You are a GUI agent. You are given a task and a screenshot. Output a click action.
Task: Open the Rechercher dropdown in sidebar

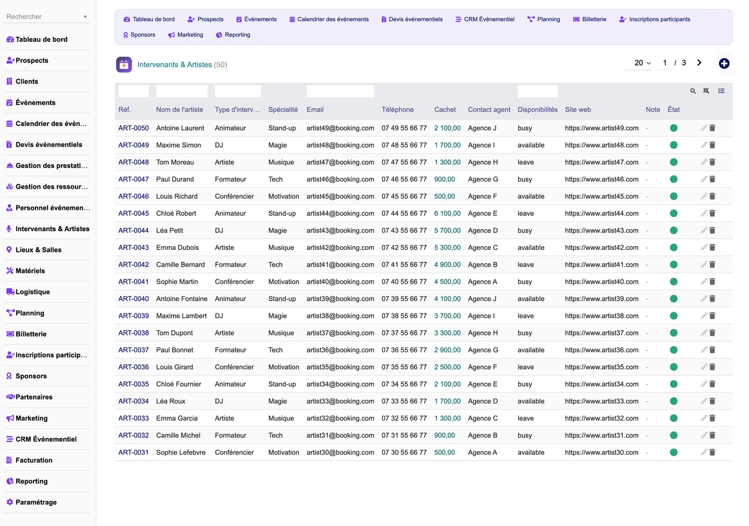pos(47,17)
